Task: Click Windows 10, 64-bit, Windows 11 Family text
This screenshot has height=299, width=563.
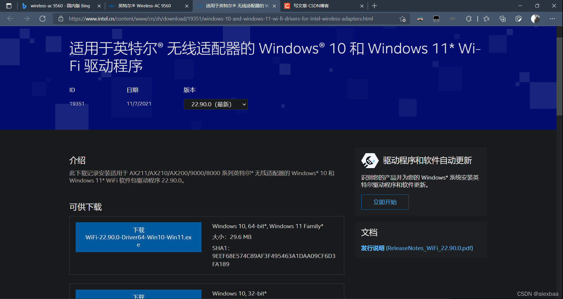Action: [268, 226]
